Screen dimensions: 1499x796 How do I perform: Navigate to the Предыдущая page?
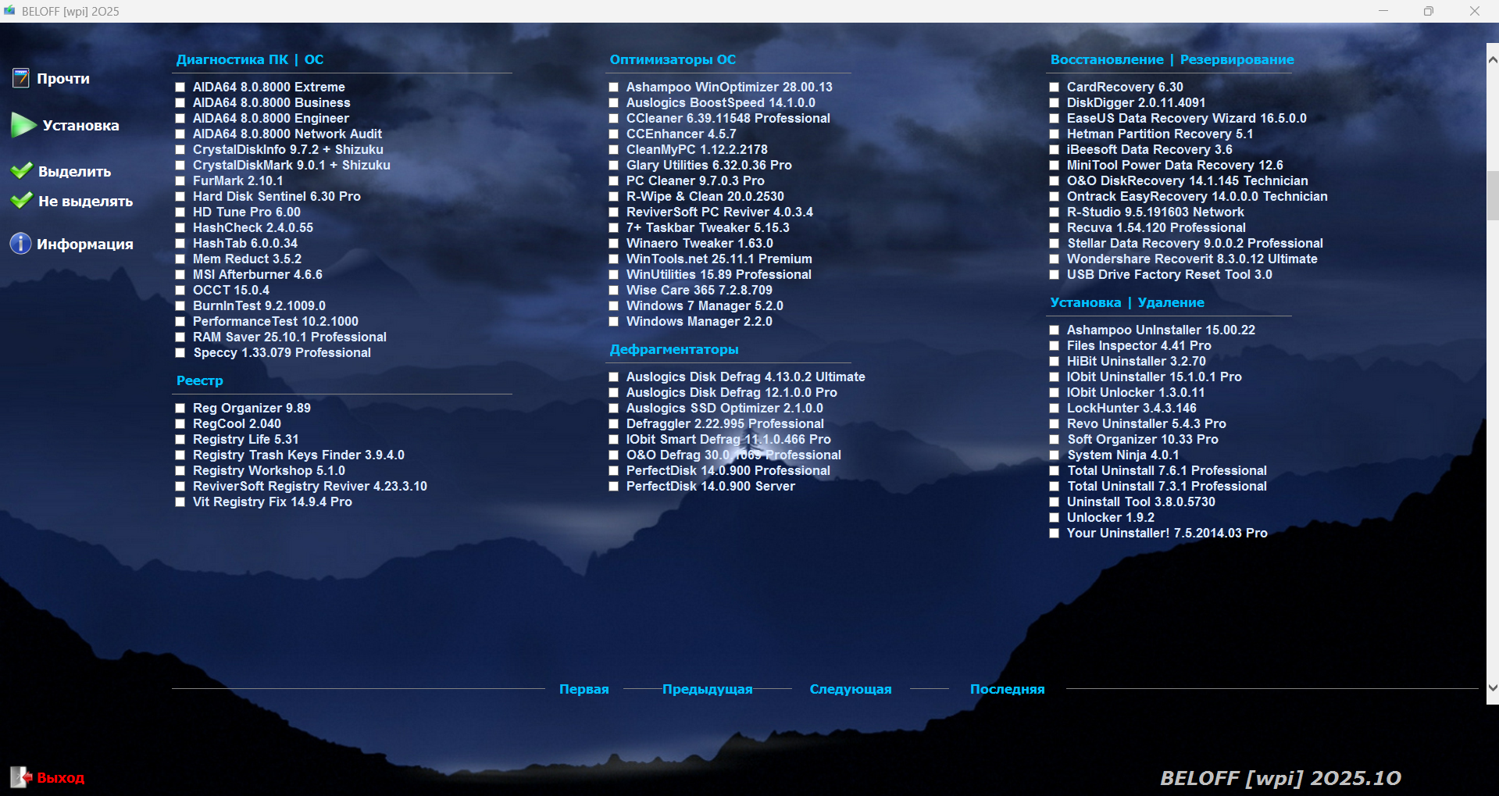tap(707, 689)
